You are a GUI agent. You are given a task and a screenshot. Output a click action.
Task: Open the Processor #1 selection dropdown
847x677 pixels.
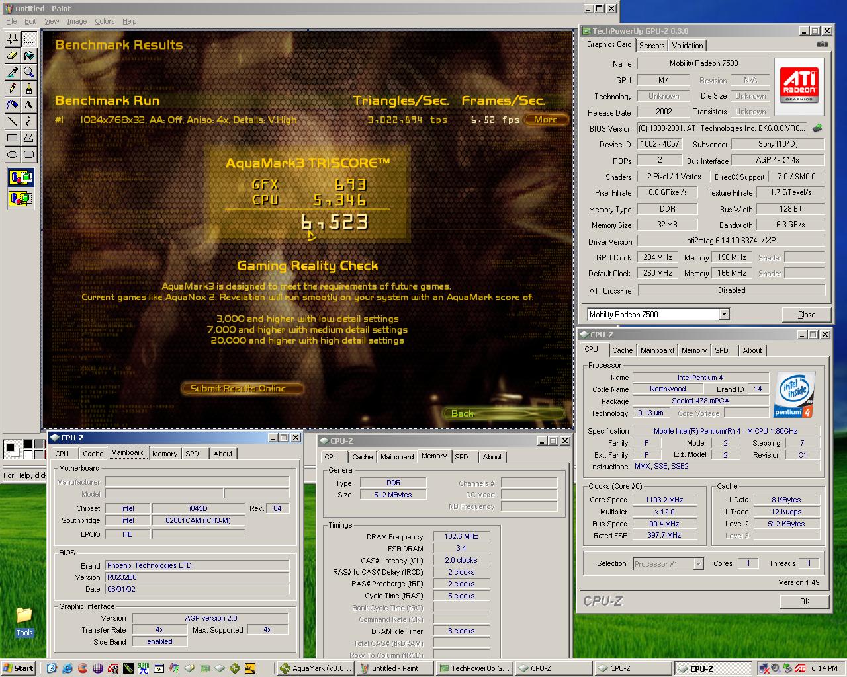[x=698, y=564]
